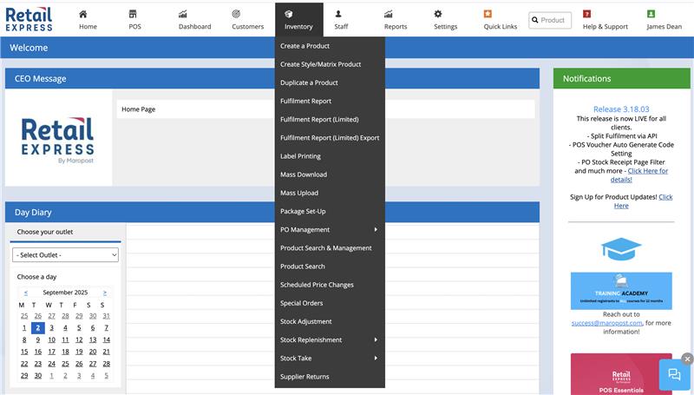Click the graduation cap icon

pyautogui.click(x=621, y=249)
